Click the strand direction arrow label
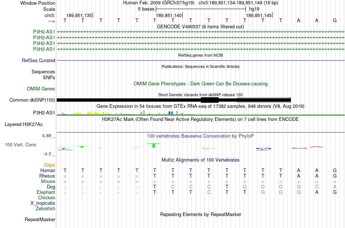 pyautogui.click(x=51, y=21)
